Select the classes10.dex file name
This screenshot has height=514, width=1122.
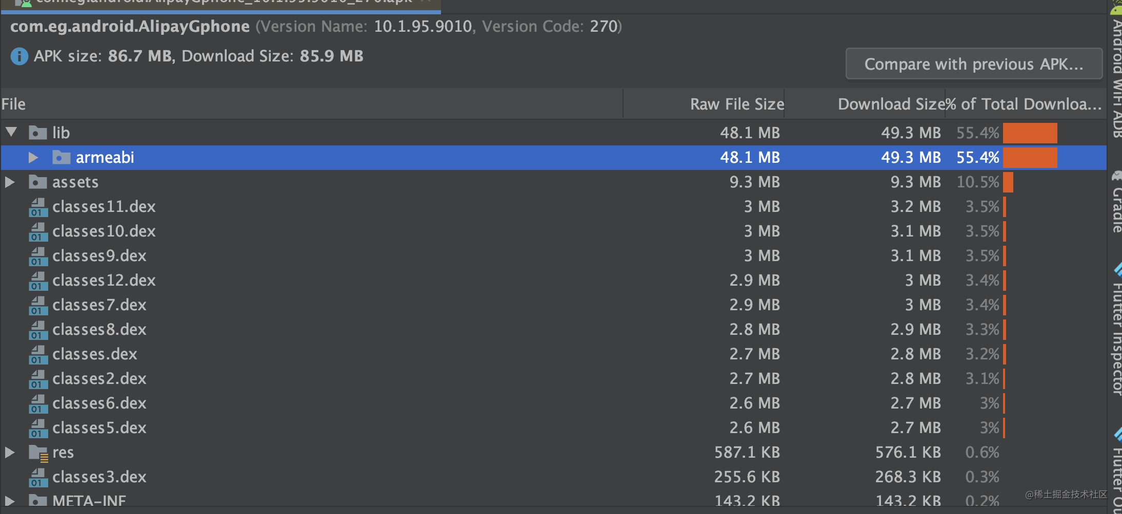tap(104, 231)
